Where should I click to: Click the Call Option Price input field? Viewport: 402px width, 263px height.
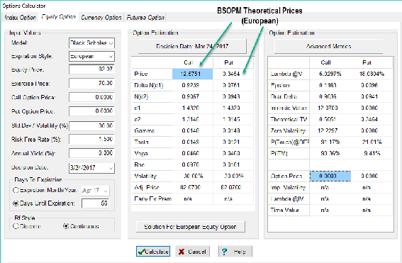point(91,97)
